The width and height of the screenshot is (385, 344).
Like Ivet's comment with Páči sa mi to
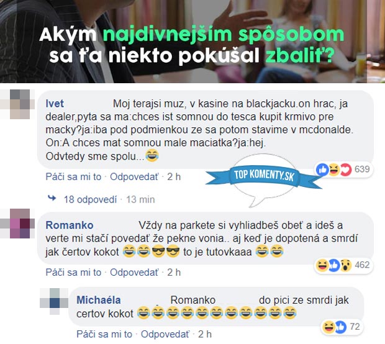[73, 176]
